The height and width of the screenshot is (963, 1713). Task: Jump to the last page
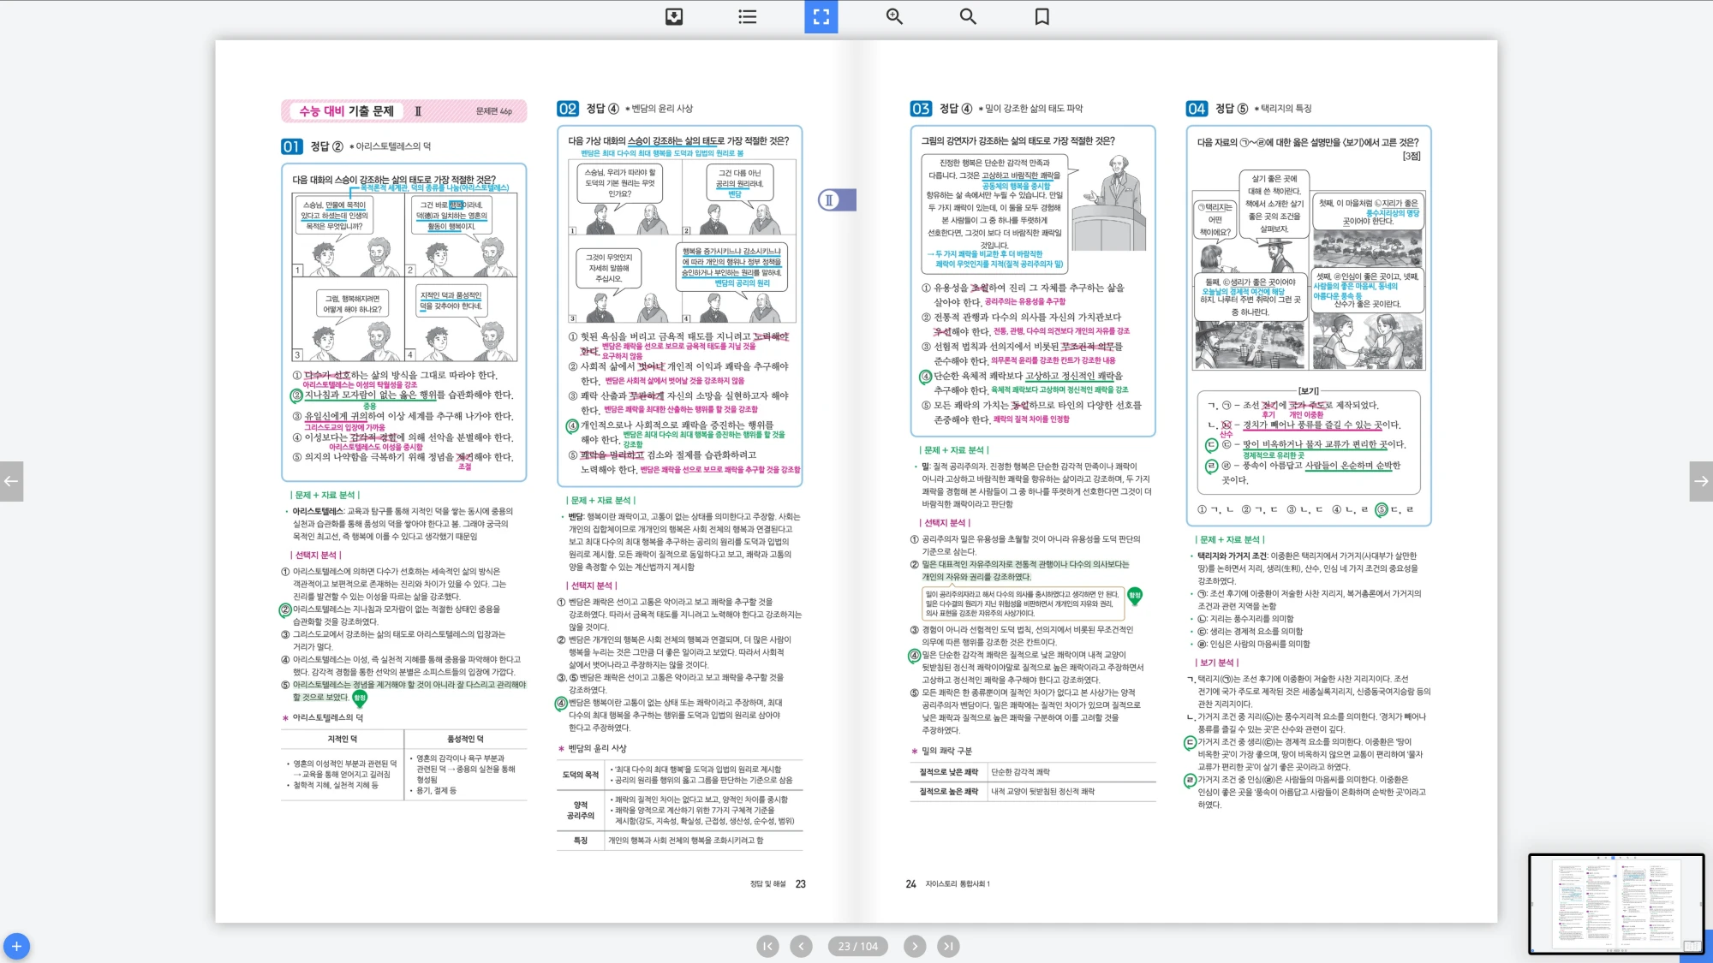point(947,946)
